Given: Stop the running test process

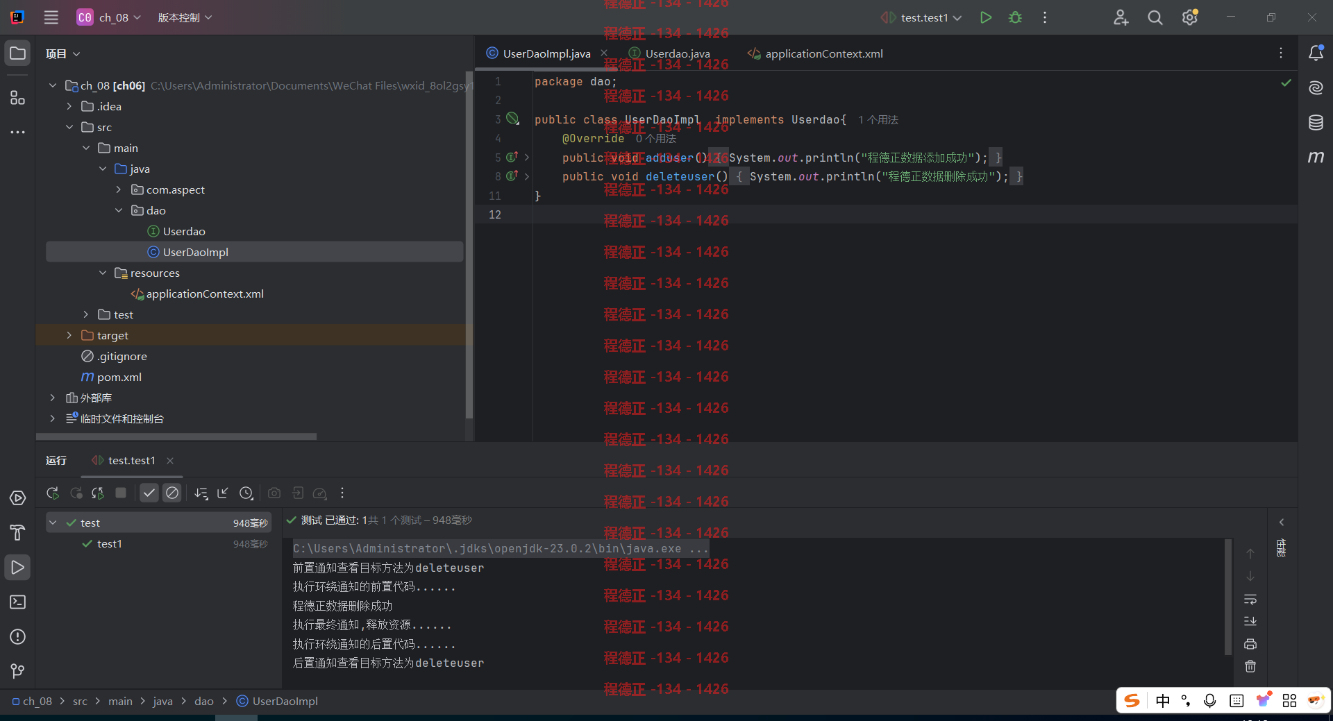Looking at the screenshot, I should click(x=121, y=493).
